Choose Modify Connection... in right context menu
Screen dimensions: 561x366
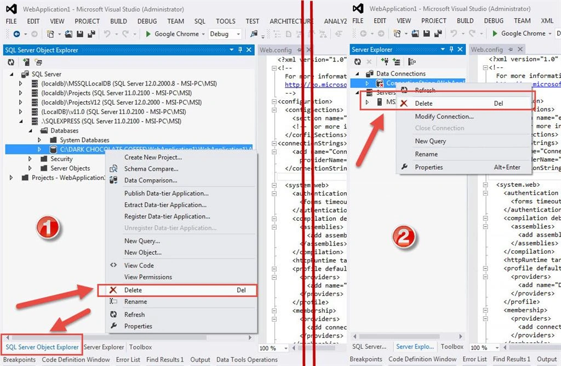[x=444, y=116]
